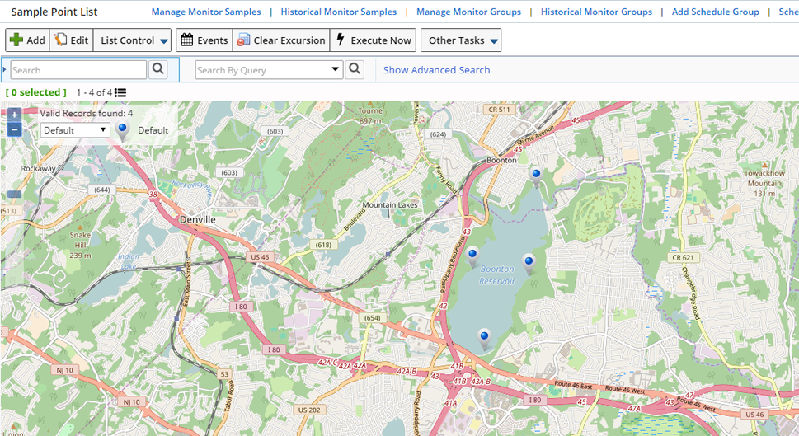Click the Add button with green plus

tap(27, 40)
